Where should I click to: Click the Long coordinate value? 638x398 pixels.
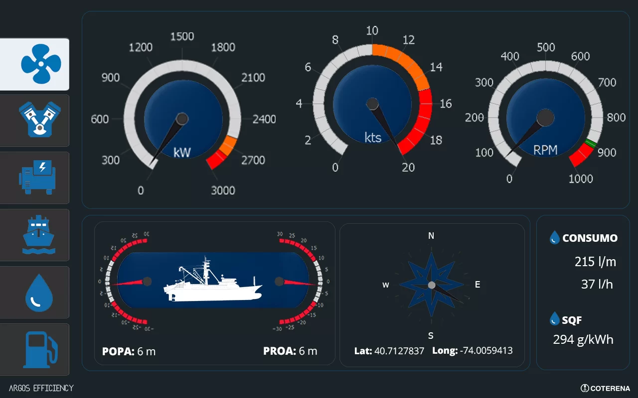click(486, 351)
